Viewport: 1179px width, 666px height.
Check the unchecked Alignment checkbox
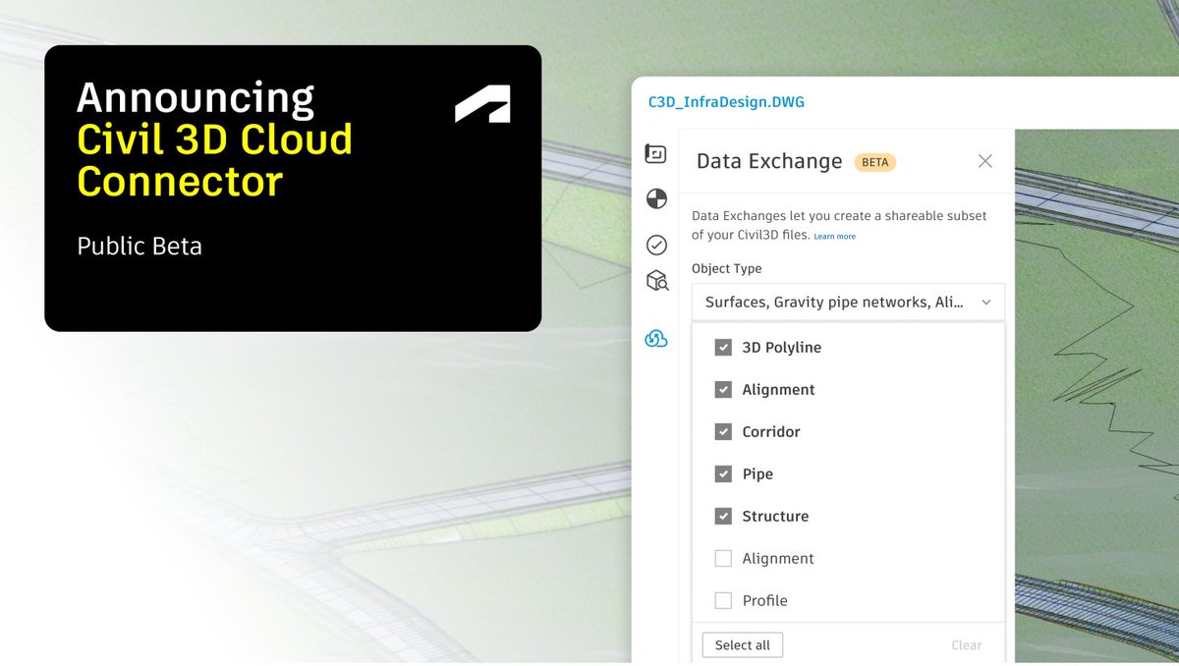[x=723, y=558]
